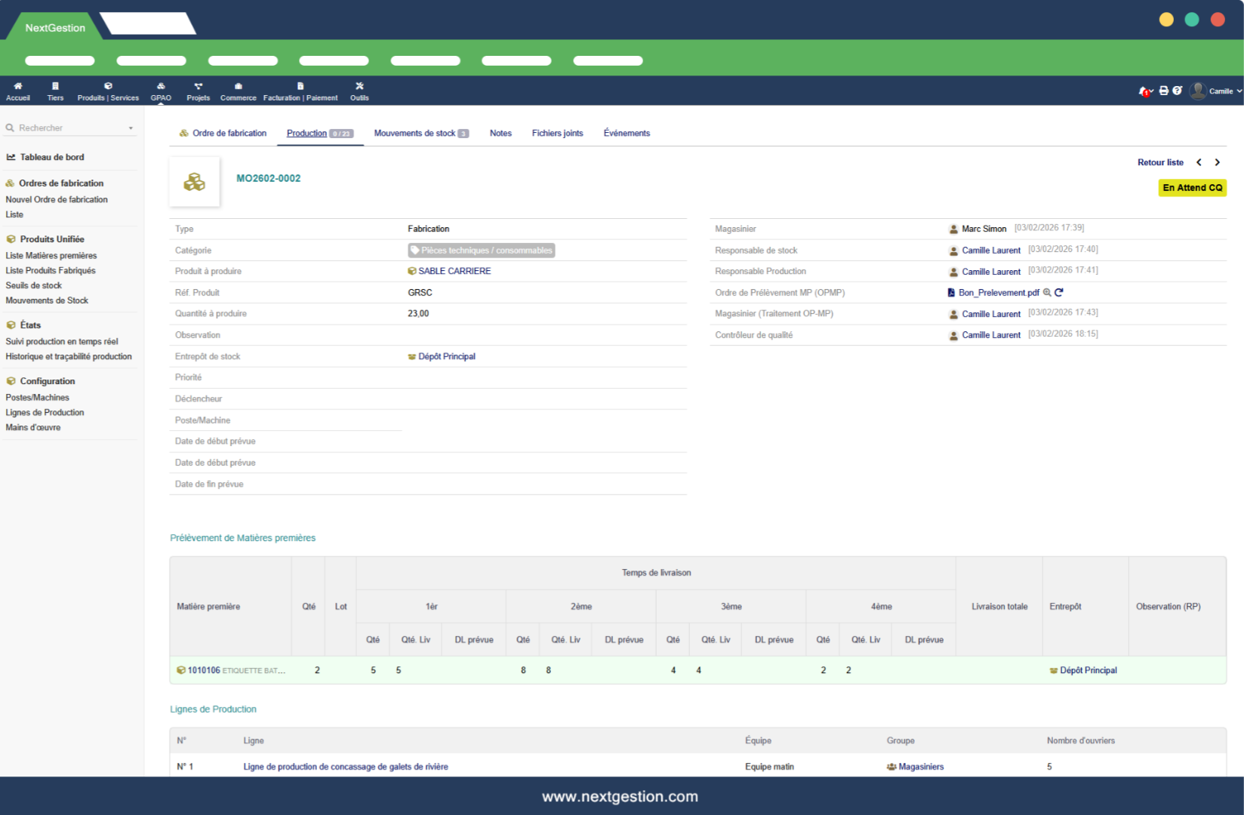The height and width of the screenshot is (815, 1244).
Task: Go to the previous record arrow
Action: (x=1199, y=162)
